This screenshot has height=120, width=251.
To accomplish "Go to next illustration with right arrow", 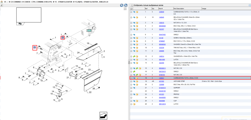I will click(126, 5).
